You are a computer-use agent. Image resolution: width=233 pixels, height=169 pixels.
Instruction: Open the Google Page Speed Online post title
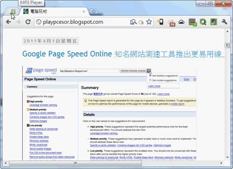(x=123, y=54)
